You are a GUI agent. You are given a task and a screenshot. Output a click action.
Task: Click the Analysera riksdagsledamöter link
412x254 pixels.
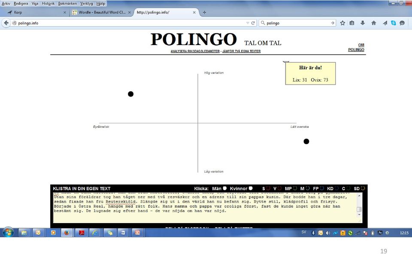[x=195, y=51]
